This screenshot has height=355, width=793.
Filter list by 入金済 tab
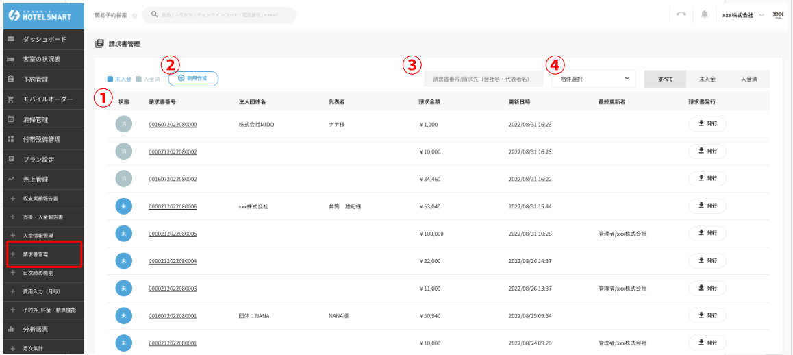click(x=748, y=79)
